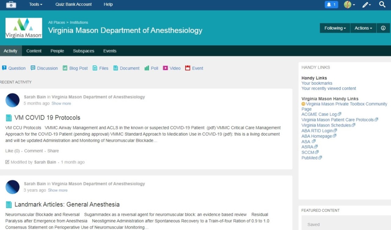
Task: Click the Document page icon in create bar
Action: (x=116, y=68)
